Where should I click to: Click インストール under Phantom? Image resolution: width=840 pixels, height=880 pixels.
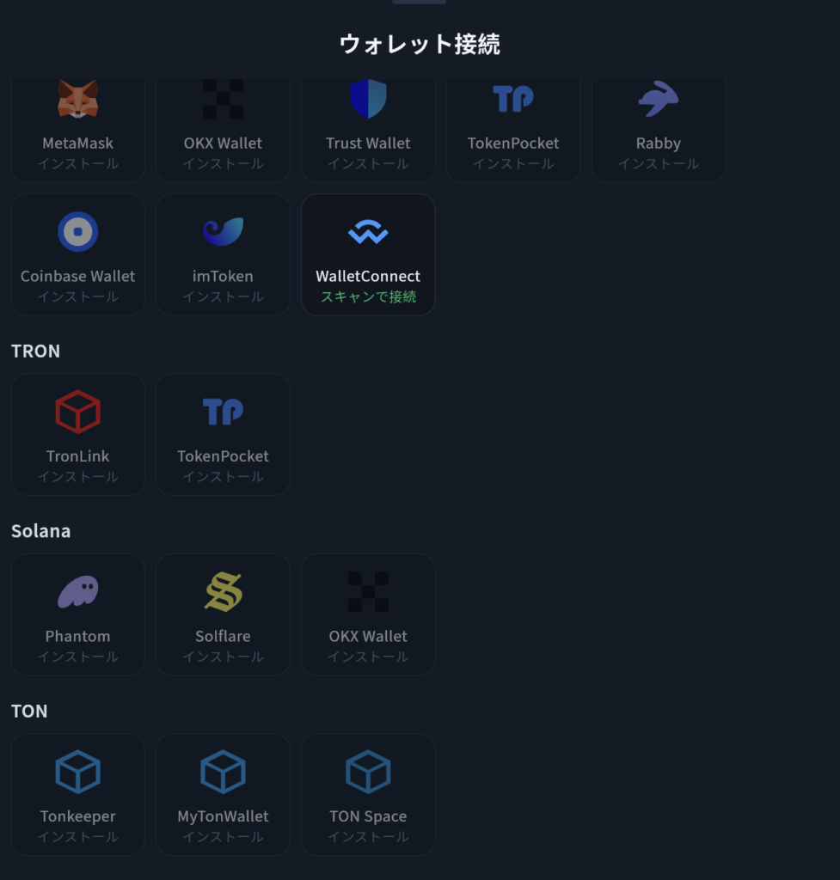click(x=78, y=657)
